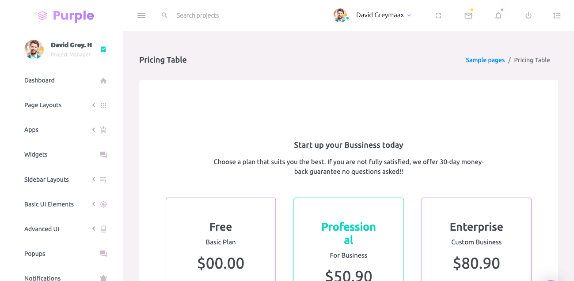Screen dimensions: 574x281
Task: Expand the Apps sidebar menu
Action: click(x=31, y=130)
